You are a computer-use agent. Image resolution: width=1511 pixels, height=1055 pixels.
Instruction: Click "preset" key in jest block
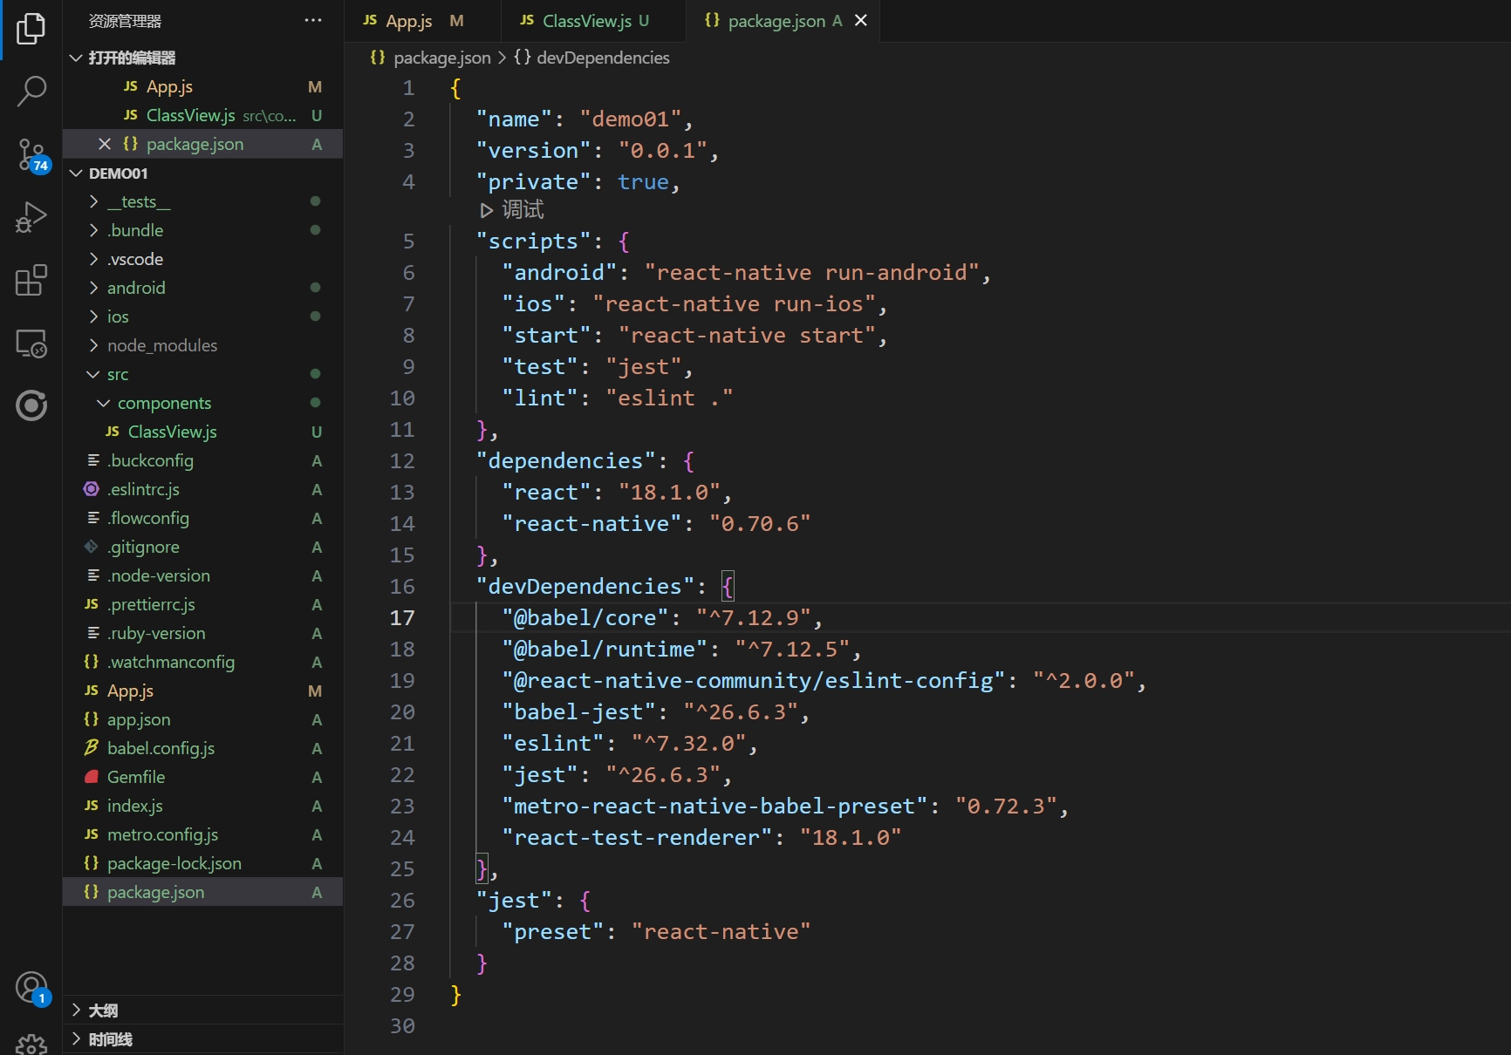click(552, 932)
